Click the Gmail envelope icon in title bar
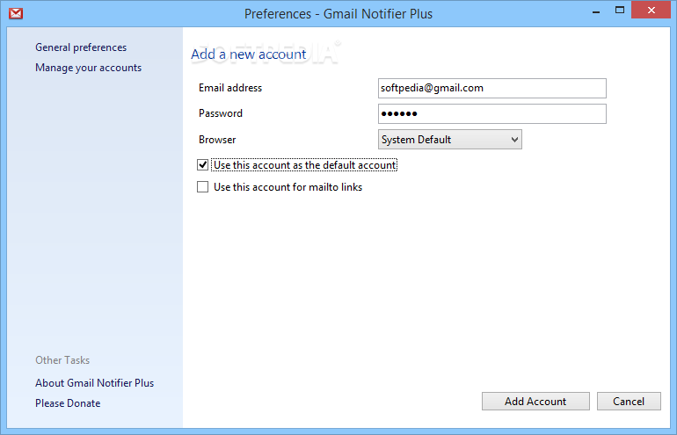The height and width of the screenshot is (435, 677). [x=16, y=13]
